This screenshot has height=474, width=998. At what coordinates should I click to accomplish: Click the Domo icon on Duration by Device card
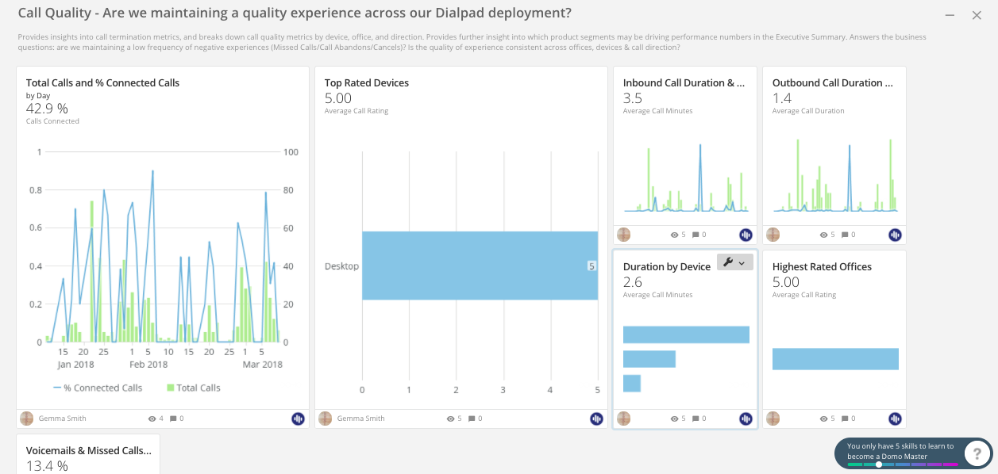[746, 419]
